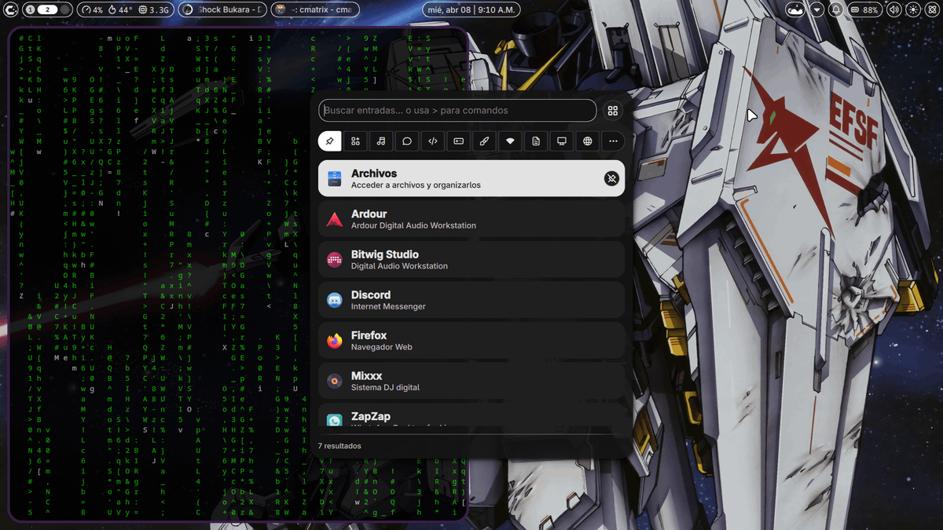The width and height of the screenshot is (943, 530).
Task: Open the three-dots more categories button
Action: (613, 141)
